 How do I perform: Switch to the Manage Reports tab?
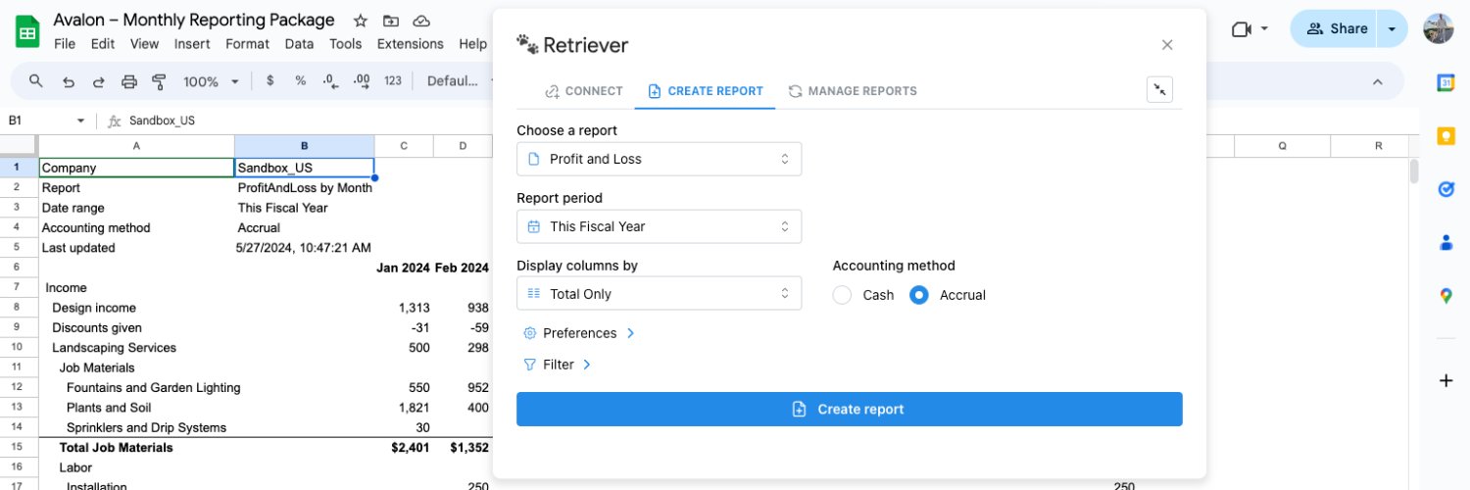pyautogui.click(x=853, y=91)
